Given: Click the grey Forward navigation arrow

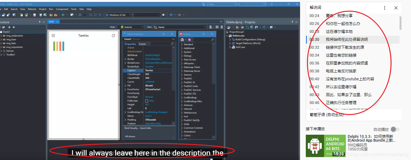Looking at the screenshot, I should 179,15.
